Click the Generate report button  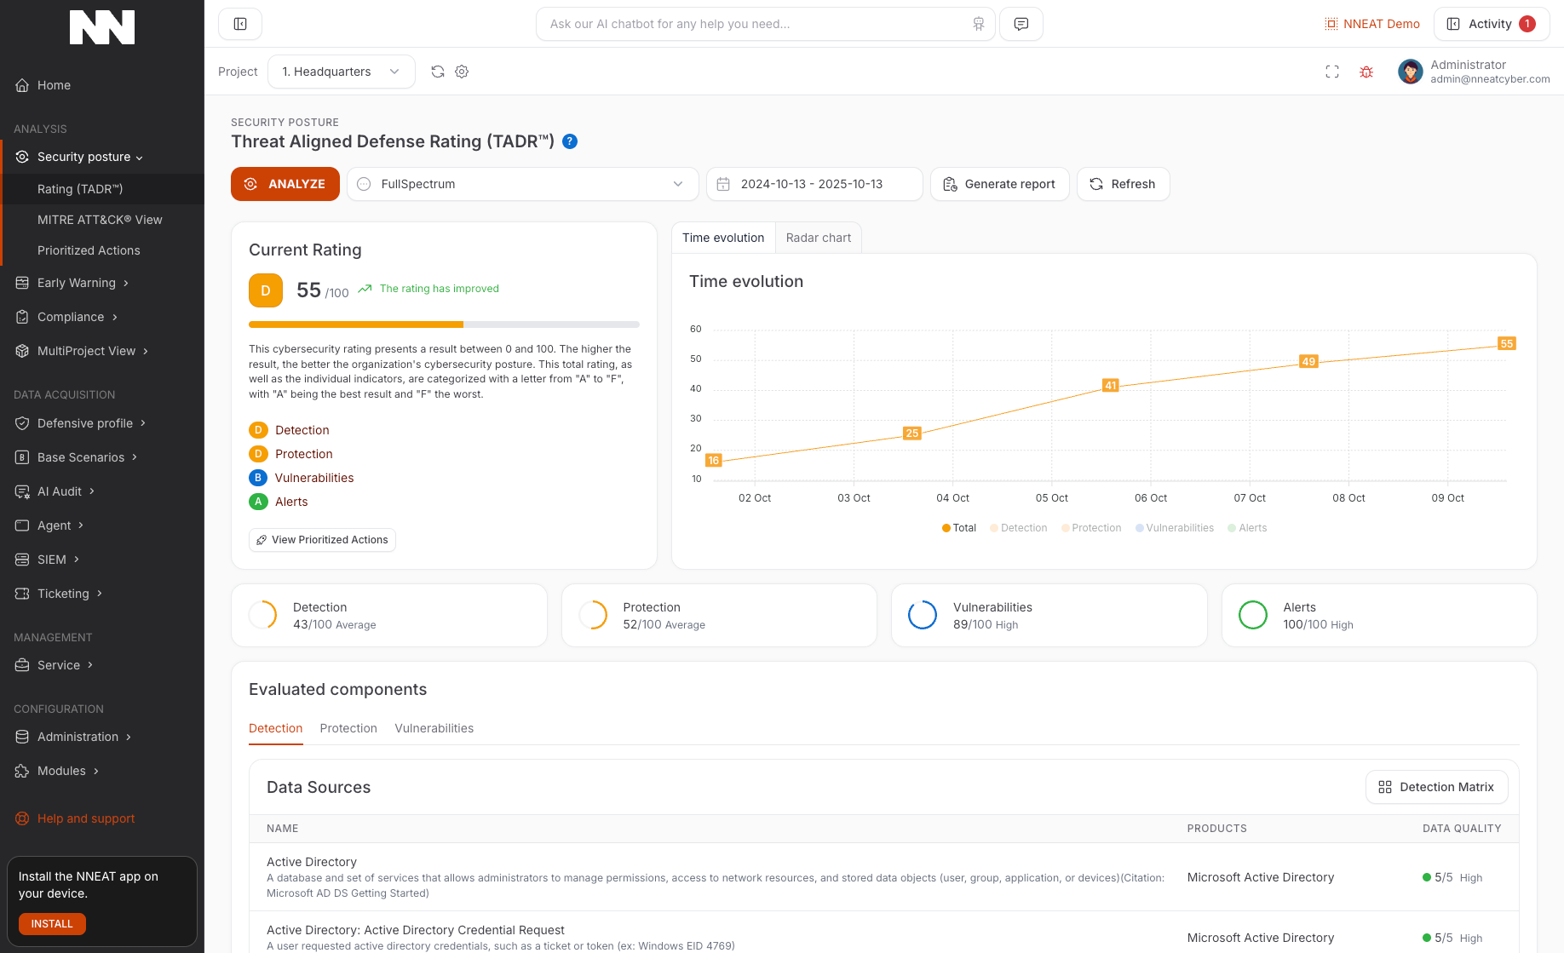point(999,184)
